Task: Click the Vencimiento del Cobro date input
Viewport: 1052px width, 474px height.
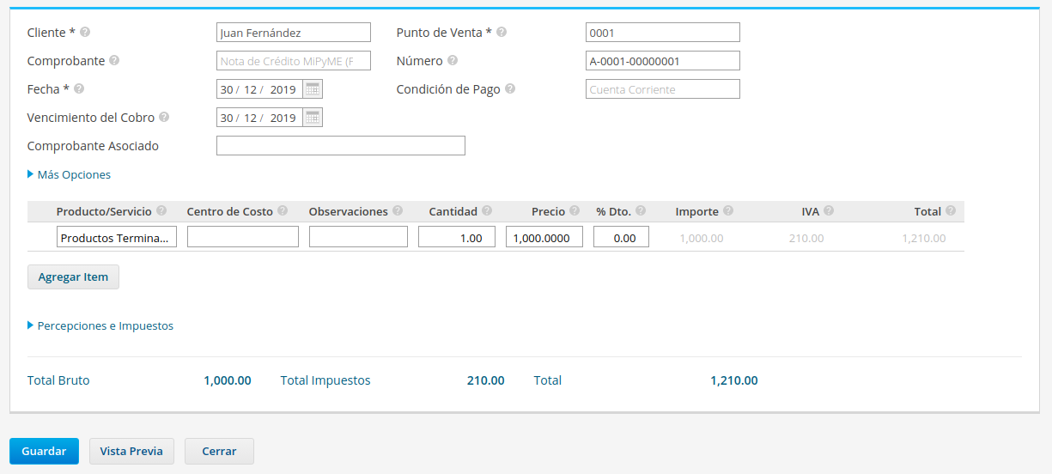Action: (x=259, y=118)
